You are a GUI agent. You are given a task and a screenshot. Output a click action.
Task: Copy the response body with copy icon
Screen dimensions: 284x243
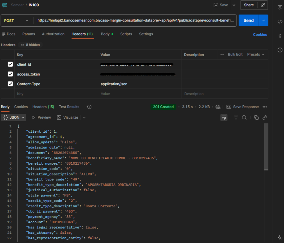pos(256,117)
